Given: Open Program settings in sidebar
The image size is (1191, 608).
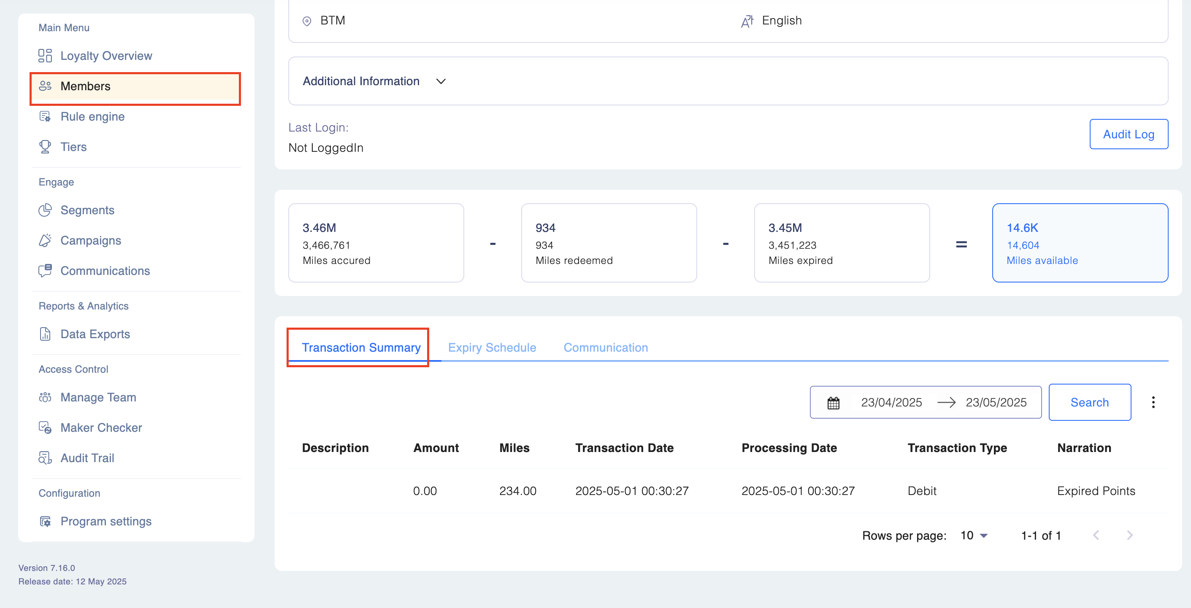Looking at the screenshot, I should click(106, 521).
